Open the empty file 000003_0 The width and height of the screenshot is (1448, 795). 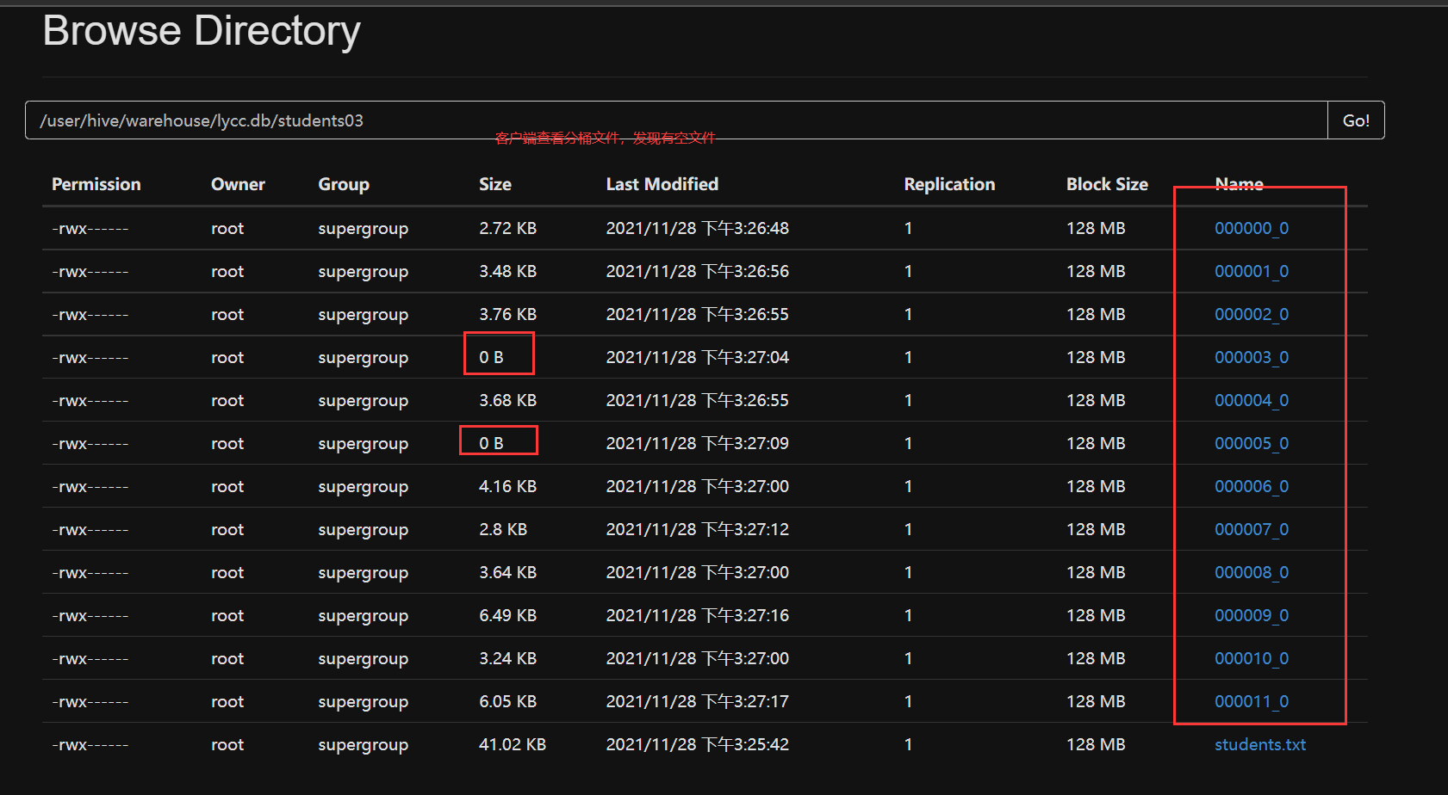click(x=1252, y=357)
